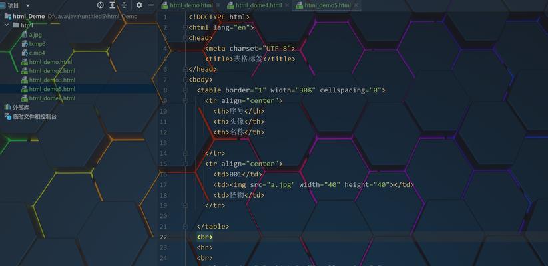This screenshot has height=266, width=548.
Task: Click the img src="a.jpg" code line
Action: [x=314, y=184]
